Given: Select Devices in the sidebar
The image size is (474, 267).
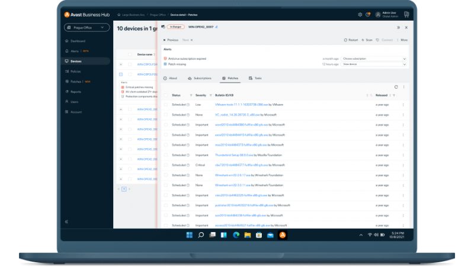Looking at the screenshot, I should click(x=87, y=61).
